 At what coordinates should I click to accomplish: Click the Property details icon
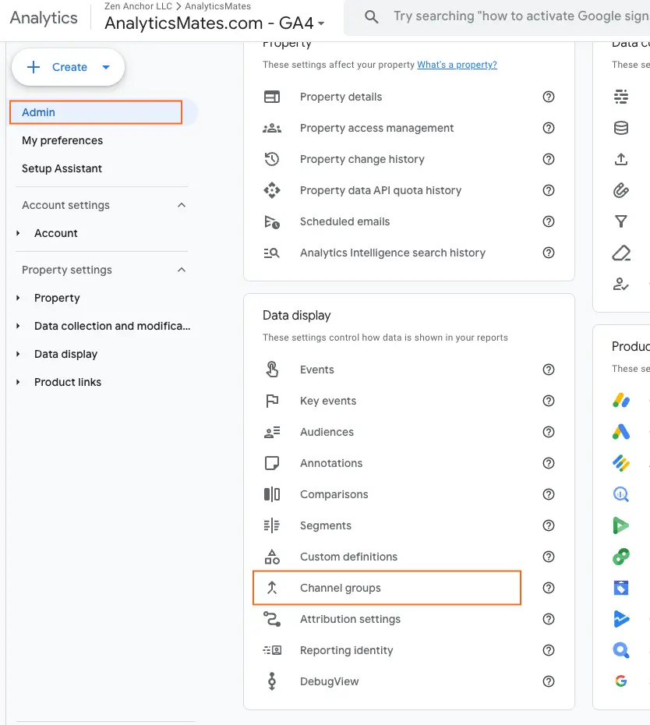272,97
